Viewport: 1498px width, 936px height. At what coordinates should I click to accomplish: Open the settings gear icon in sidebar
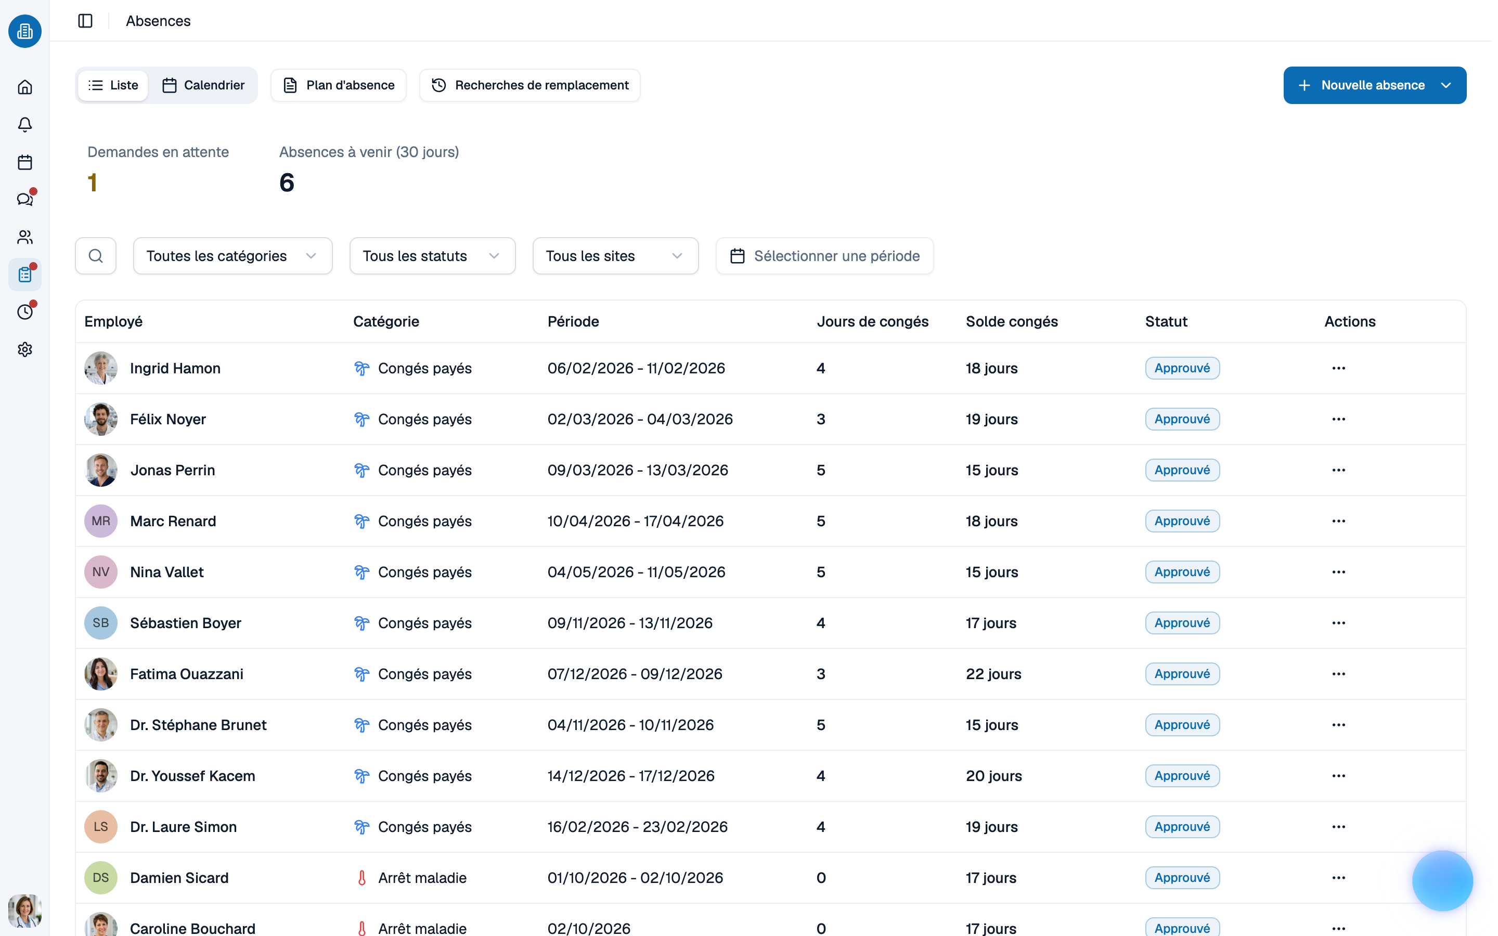pyautogui.click(x=25, y=350)
